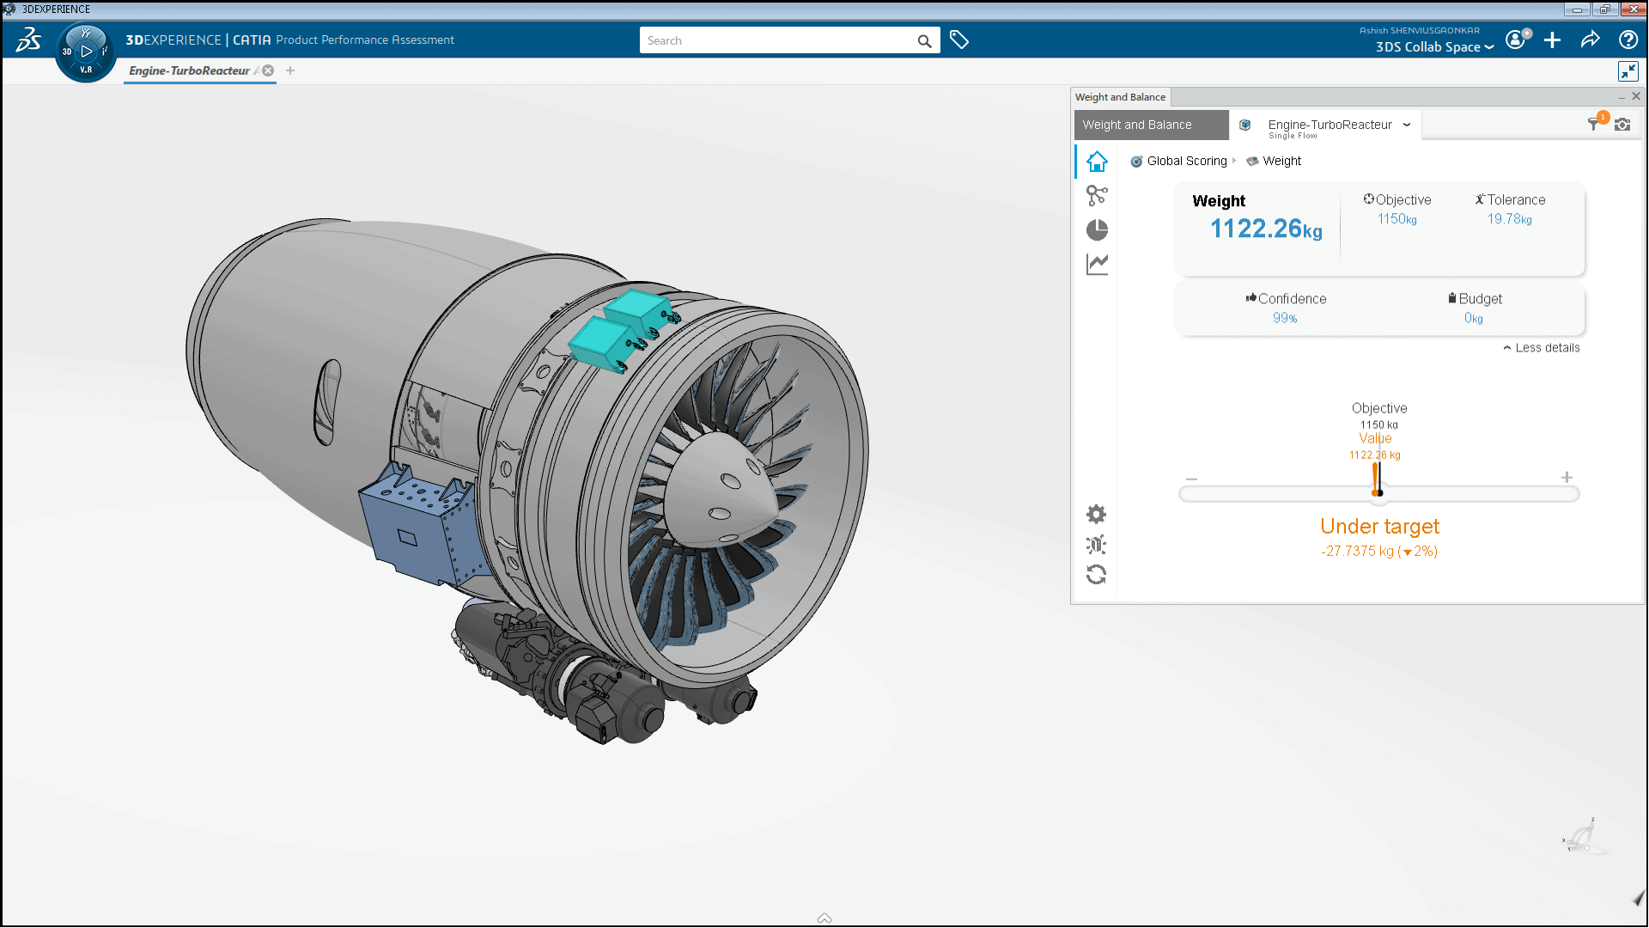This screenshot has height=928, width=1649.
Task: Open the 3DS Collab Space dropdown
Action: (1434, 47)
